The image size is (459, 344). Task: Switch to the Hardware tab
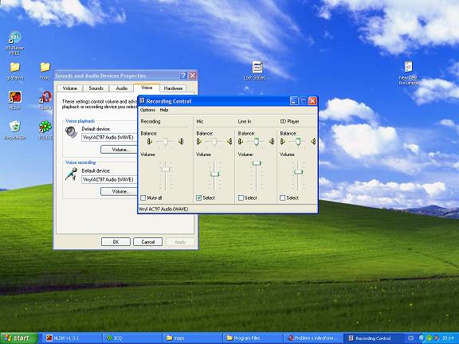pos(173,88)
